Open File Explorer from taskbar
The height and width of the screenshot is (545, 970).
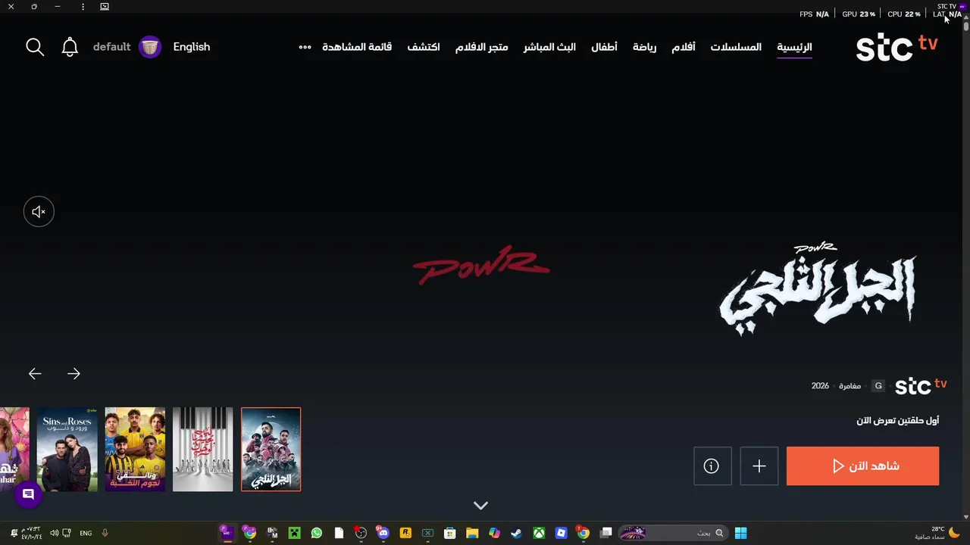tap(472, 533)
